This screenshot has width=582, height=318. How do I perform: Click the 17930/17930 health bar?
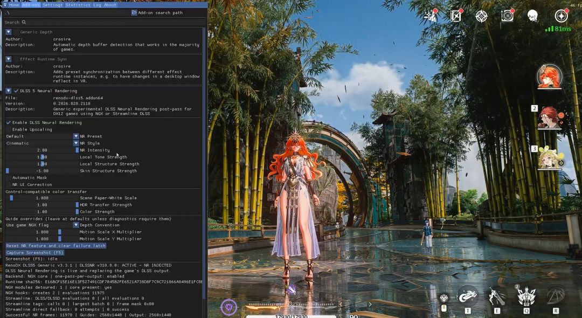coord(292,316)
